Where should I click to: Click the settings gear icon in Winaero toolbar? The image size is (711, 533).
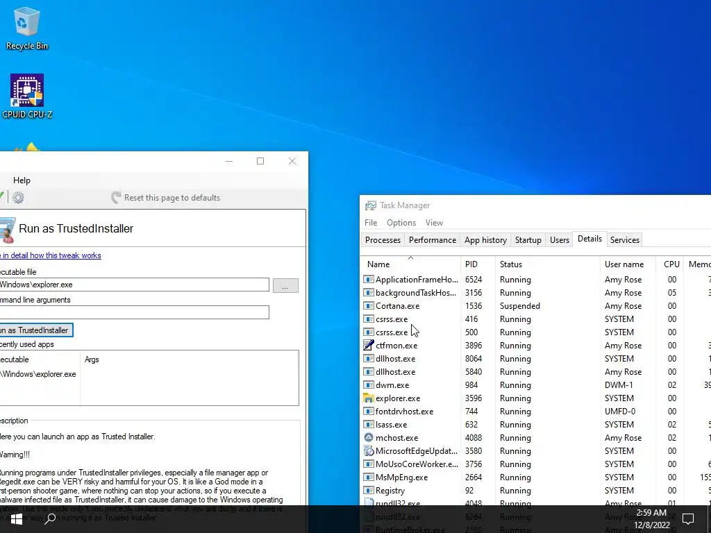coord(18,198)
